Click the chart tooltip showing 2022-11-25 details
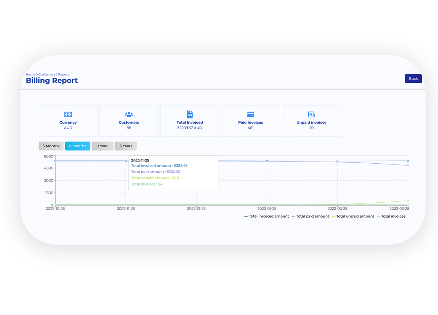The image size is (438, 315). (173, 172)
